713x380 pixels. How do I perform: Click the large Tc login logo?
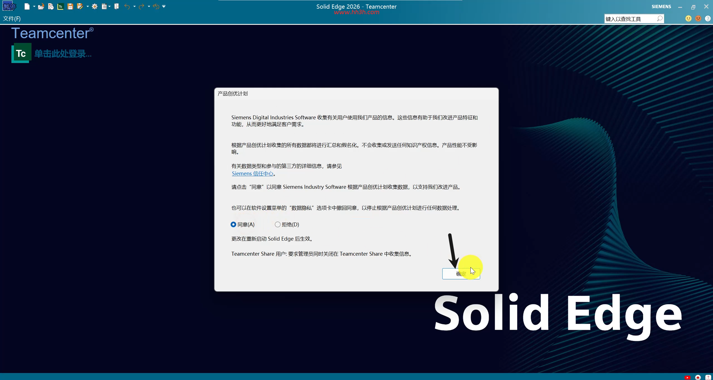21,53
